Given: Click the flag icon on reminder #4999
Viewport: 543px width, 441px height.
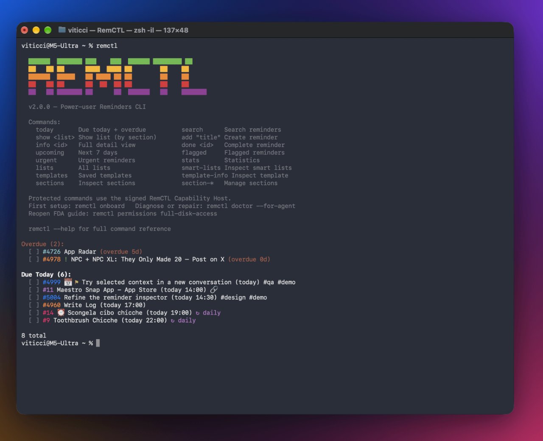Looking at the screenshot, I should coord(77,282).
